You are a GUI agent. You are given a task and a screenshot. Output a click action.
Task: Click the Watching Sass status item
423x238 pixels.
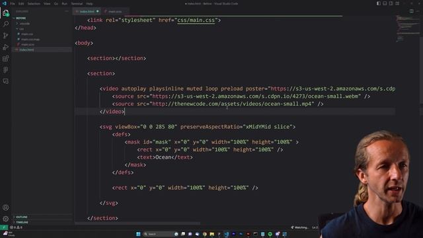click(x=299, y=227)
